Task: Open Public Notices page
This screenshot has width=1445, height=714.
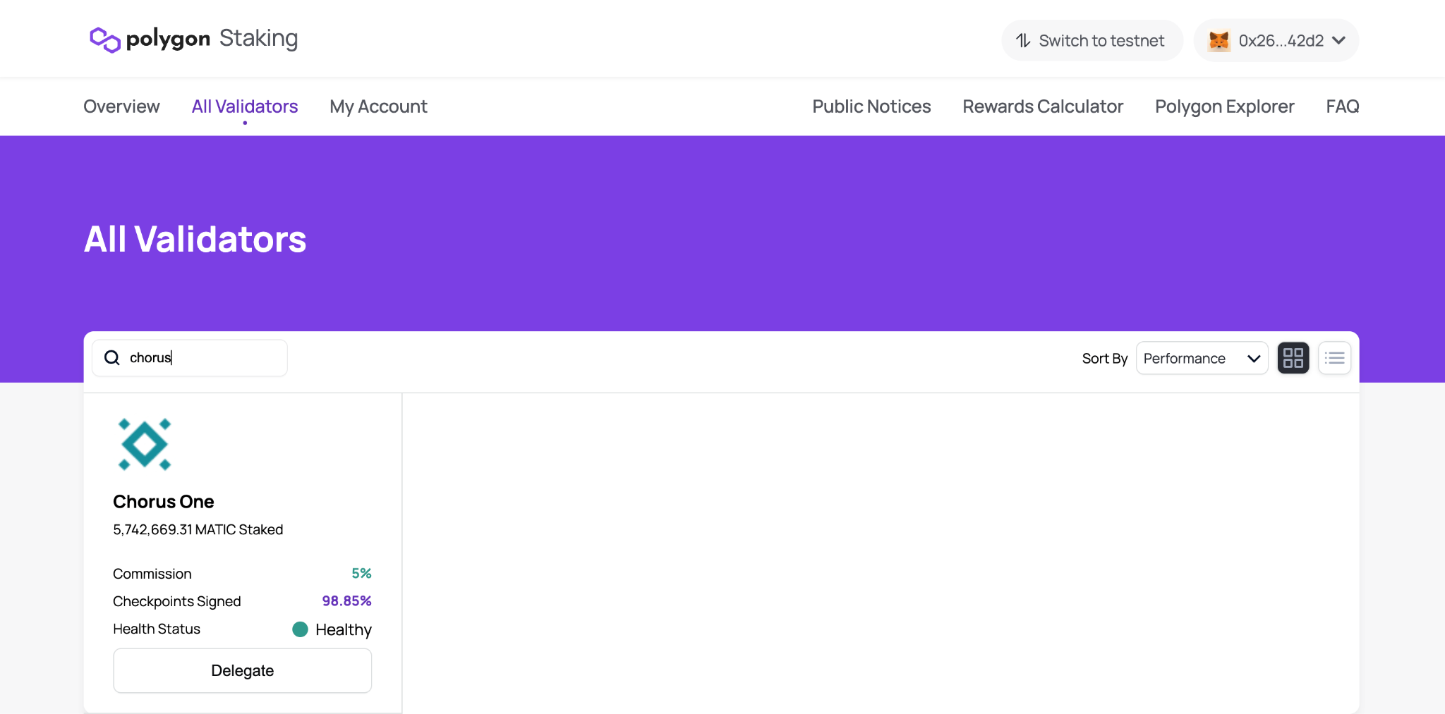Action: [x=871, y=106]
